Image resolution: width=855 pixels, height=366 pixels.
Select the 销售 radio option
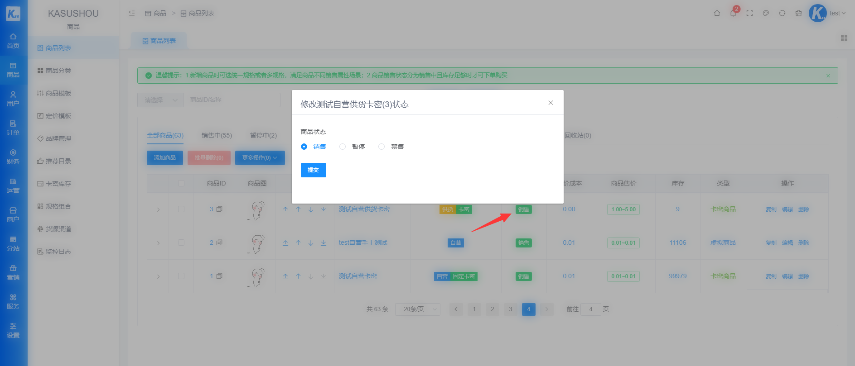tap(313, 147)
